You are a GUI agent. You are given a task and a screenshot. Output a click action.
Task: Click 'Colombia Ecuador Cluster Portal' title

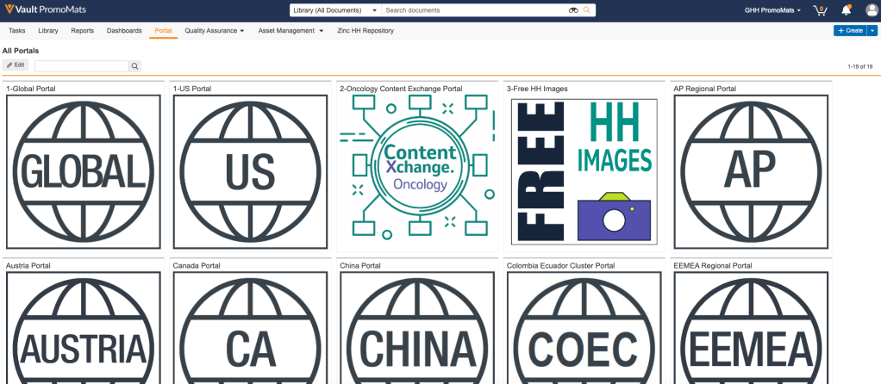pyautogui.click(x=560, y=265)
